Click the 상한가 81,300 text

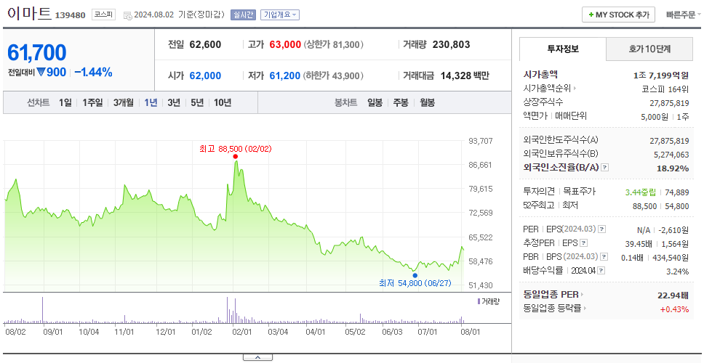334,45
